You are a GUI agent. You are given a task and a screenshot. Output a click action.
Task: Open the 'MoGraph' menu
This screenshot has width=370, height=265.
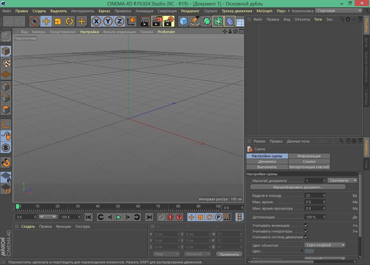coord(264,11)
